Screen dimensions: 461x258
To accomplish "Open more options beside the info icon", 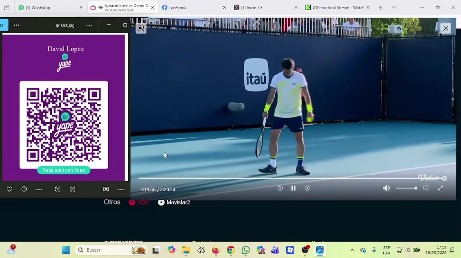I will pos(39,189).
